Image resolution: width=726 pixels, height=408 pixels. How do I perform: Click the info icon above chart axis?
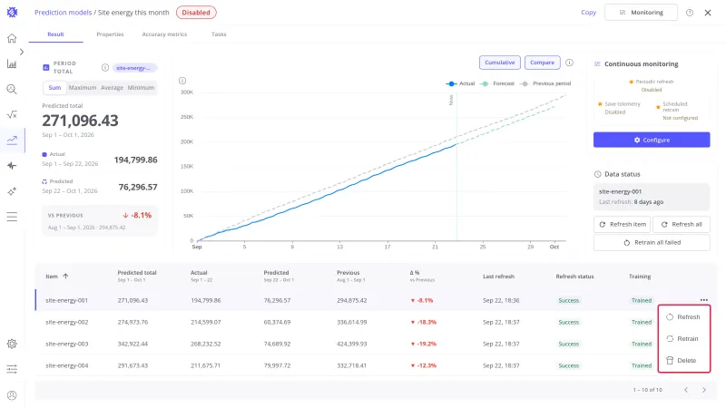tap(182, 81)
